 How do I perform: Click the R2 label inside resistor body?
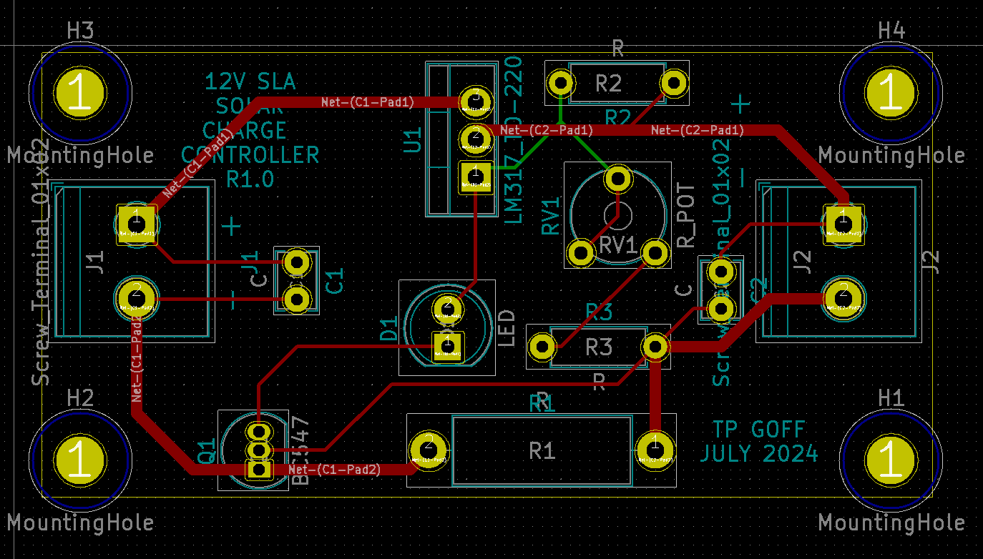point(608,84)
